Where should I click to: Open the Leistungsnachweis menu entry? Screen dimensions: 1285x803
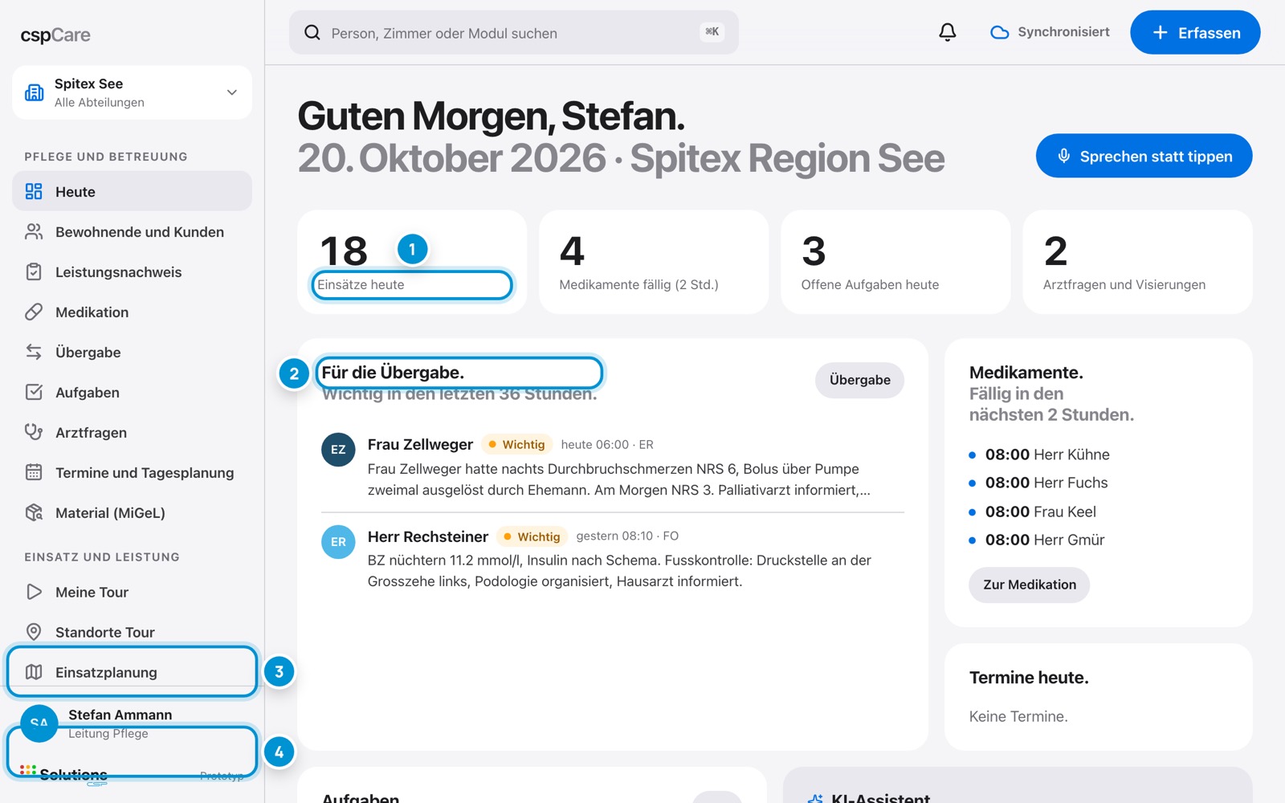pos(132,271)
